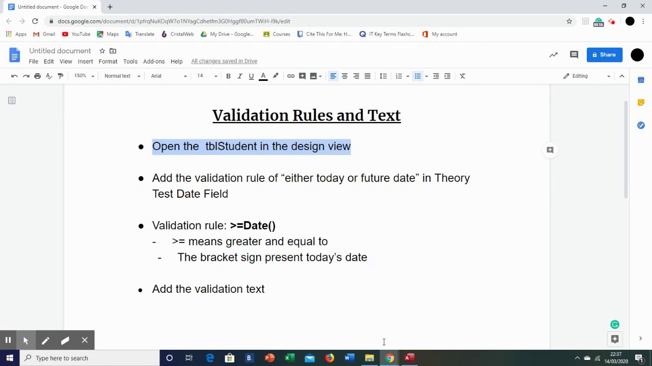Viewport: 652px width, 366px height.
Task: Toggle bulleted list
Action: point(418,76)
